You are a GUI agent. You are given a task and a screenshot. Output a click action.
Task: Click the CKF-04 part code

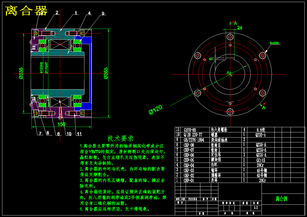[x=189, y=165]
